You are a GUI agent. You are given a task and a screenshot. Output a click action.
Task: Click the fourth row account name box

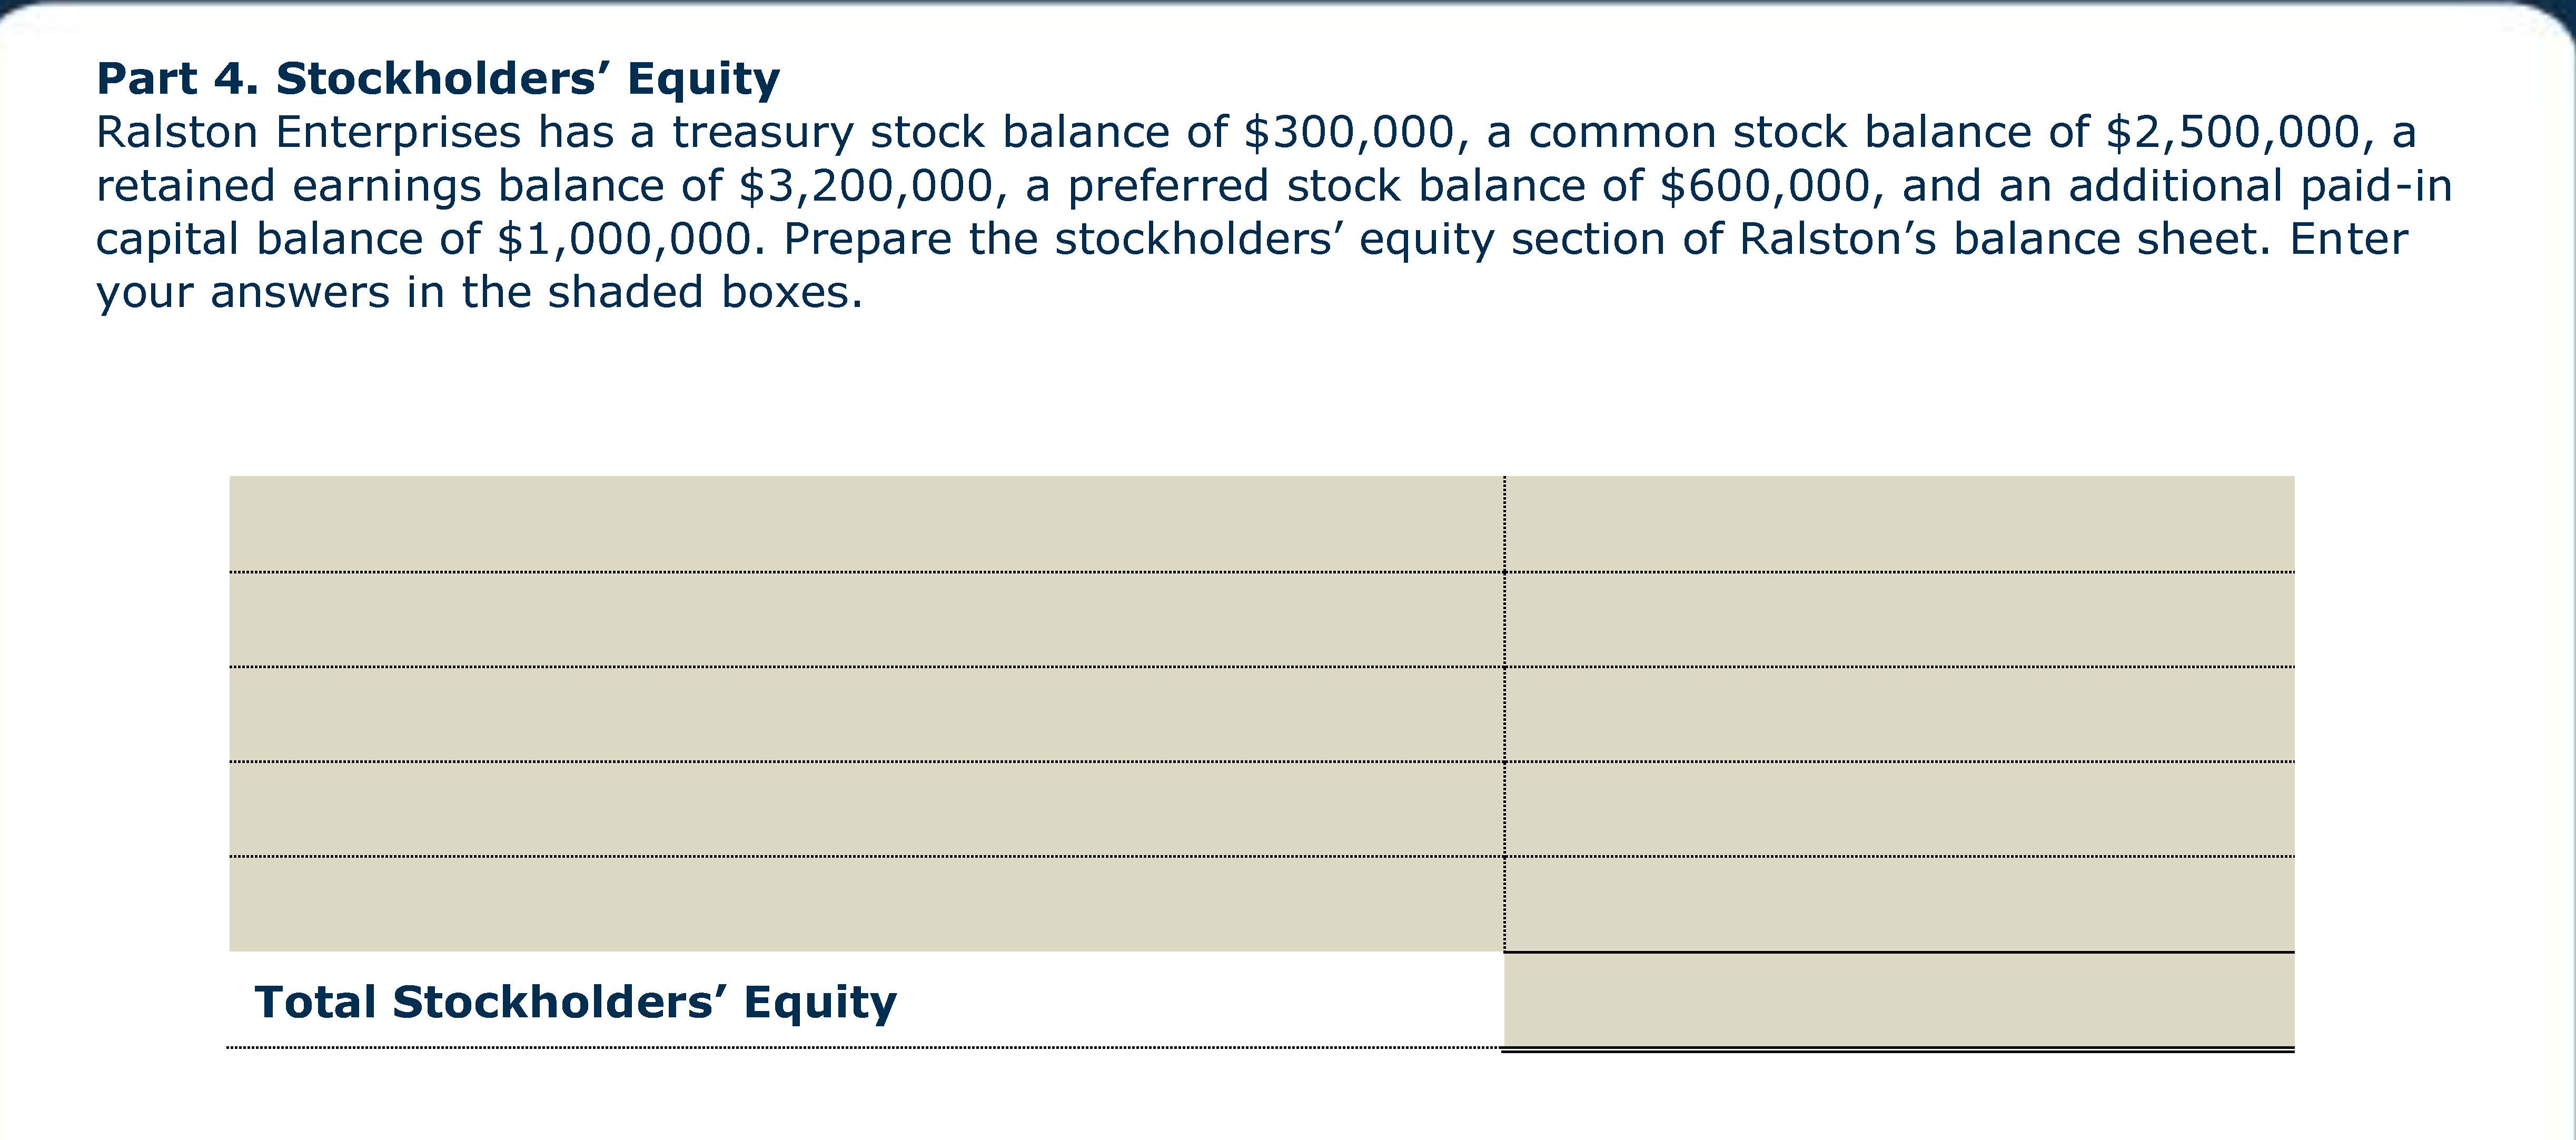pyautogui.click(x=866, y=809)
